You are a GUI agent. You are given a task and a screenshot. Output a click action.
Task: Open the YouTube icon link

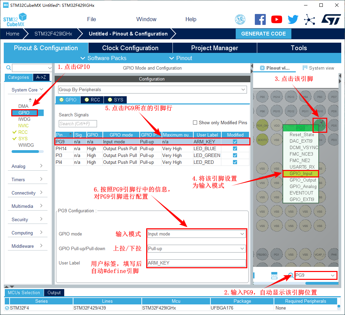click(x=277, y=19)
